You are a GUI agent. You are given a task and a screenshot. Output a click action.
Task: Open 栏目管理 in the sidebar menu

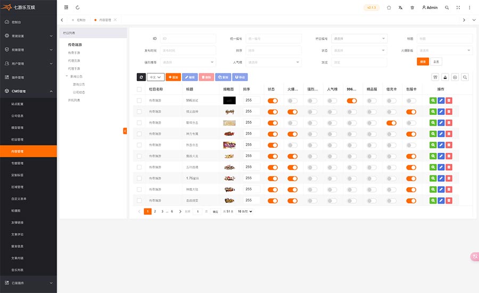[18, 139]
